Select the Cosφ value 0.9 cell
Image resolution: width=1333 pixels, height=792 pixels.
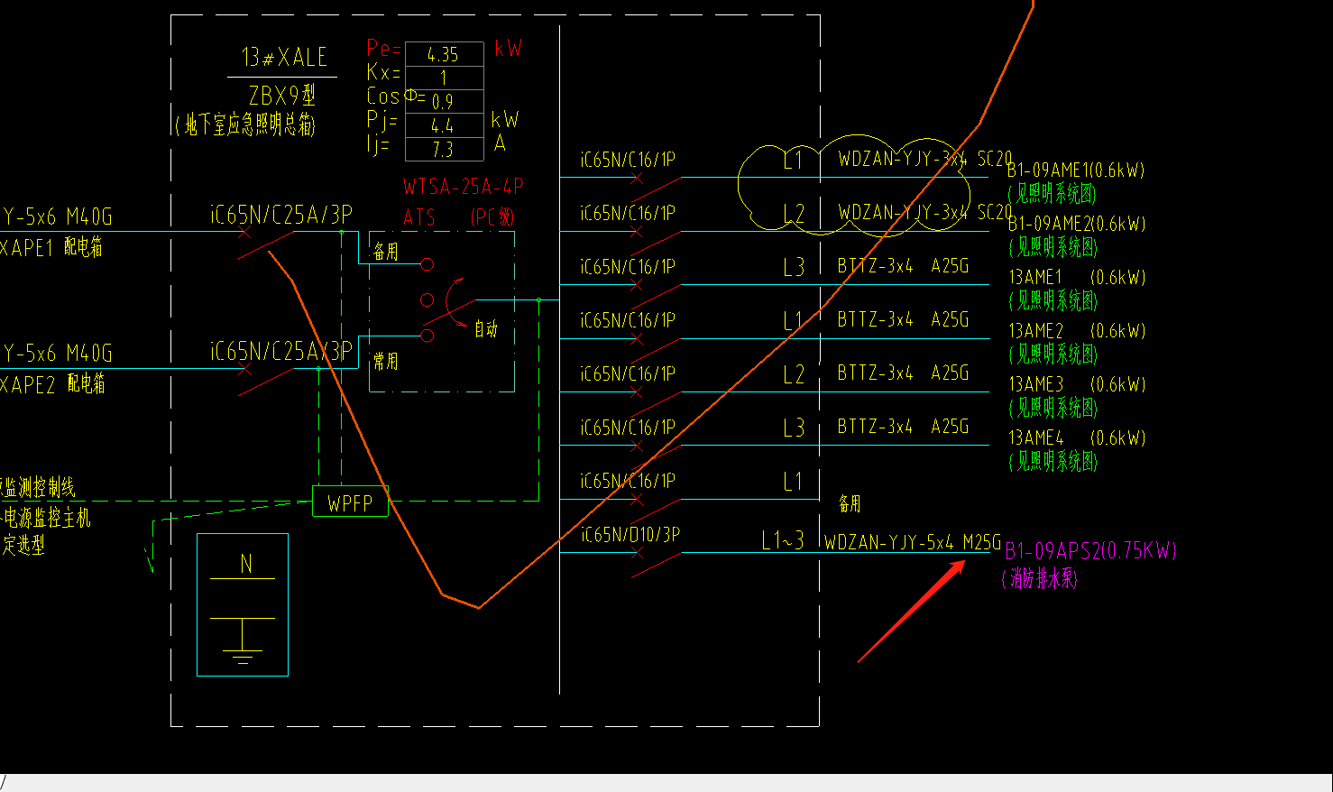(444, 101)
